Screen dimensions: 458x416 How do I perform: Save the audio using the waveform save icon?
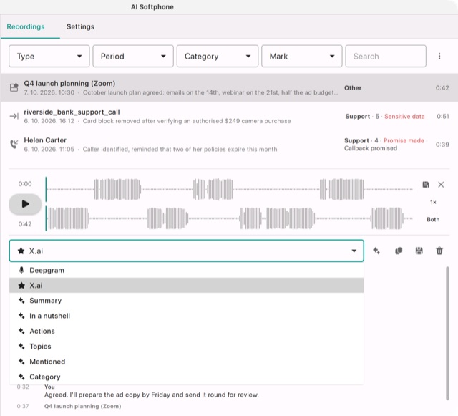(426, 185)
